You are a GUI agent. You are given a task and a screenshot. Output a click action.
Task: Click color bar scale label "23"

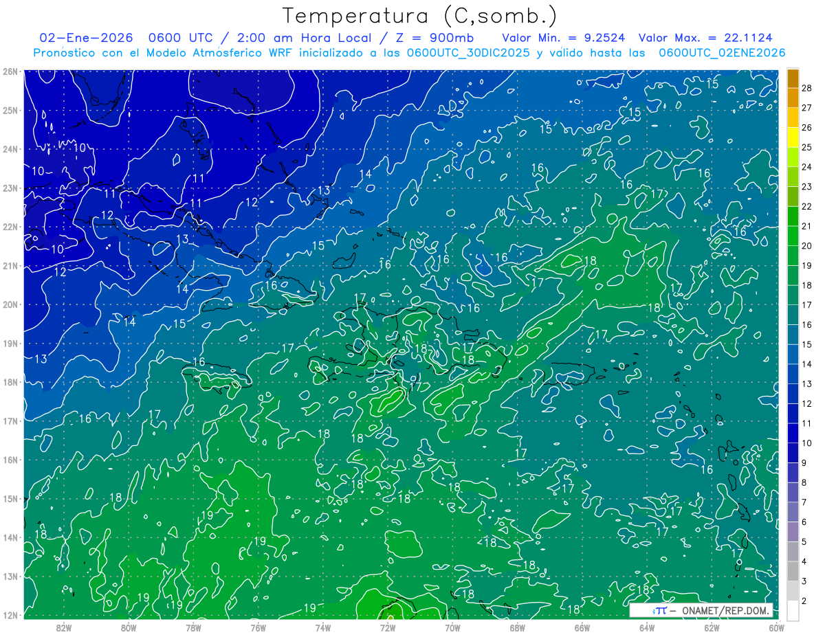point(806,187)
